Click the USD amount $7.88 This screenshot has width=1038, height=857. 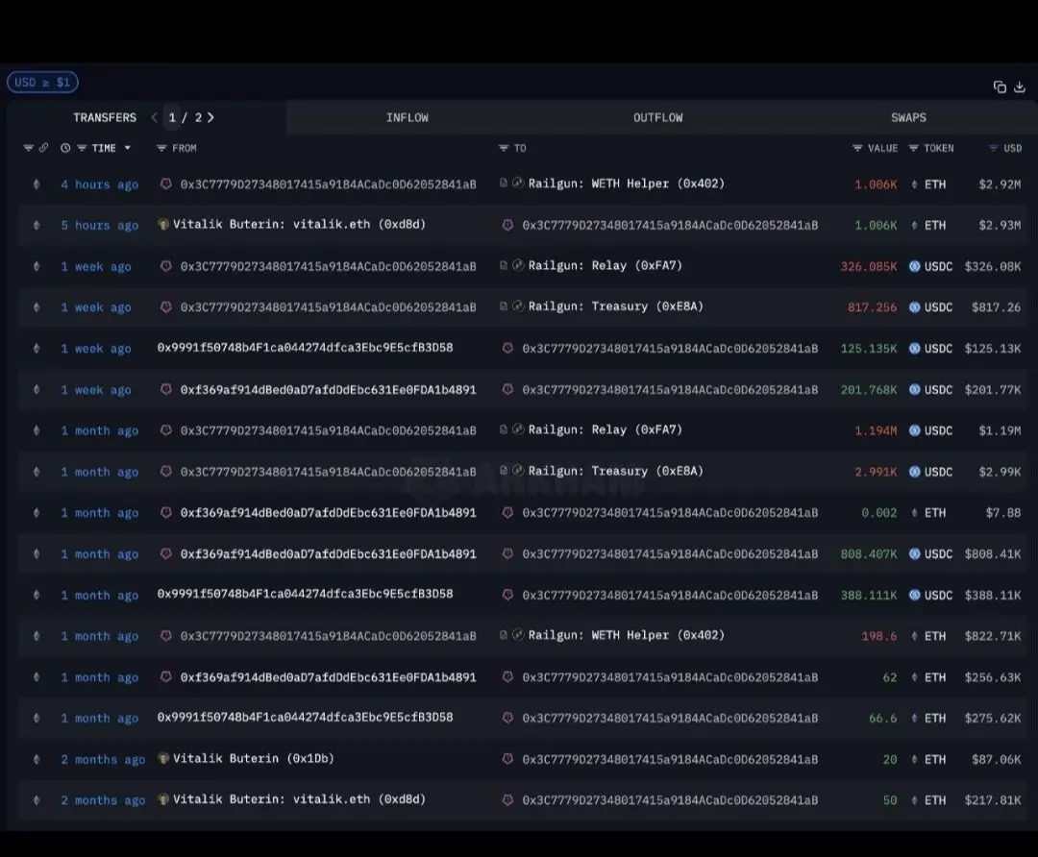[x=1002, y=512]
